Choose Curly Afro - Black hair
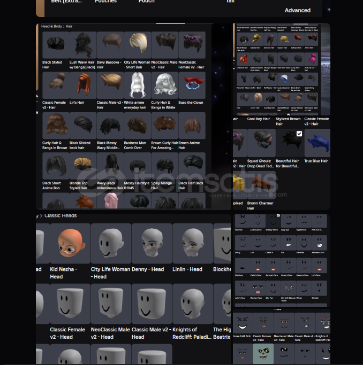363x365 pixels. click(x=298, y=59)
